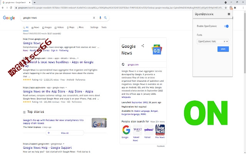Click the Feedback link under the knowledge panel

pyautogui.click(x=161, y=146)
